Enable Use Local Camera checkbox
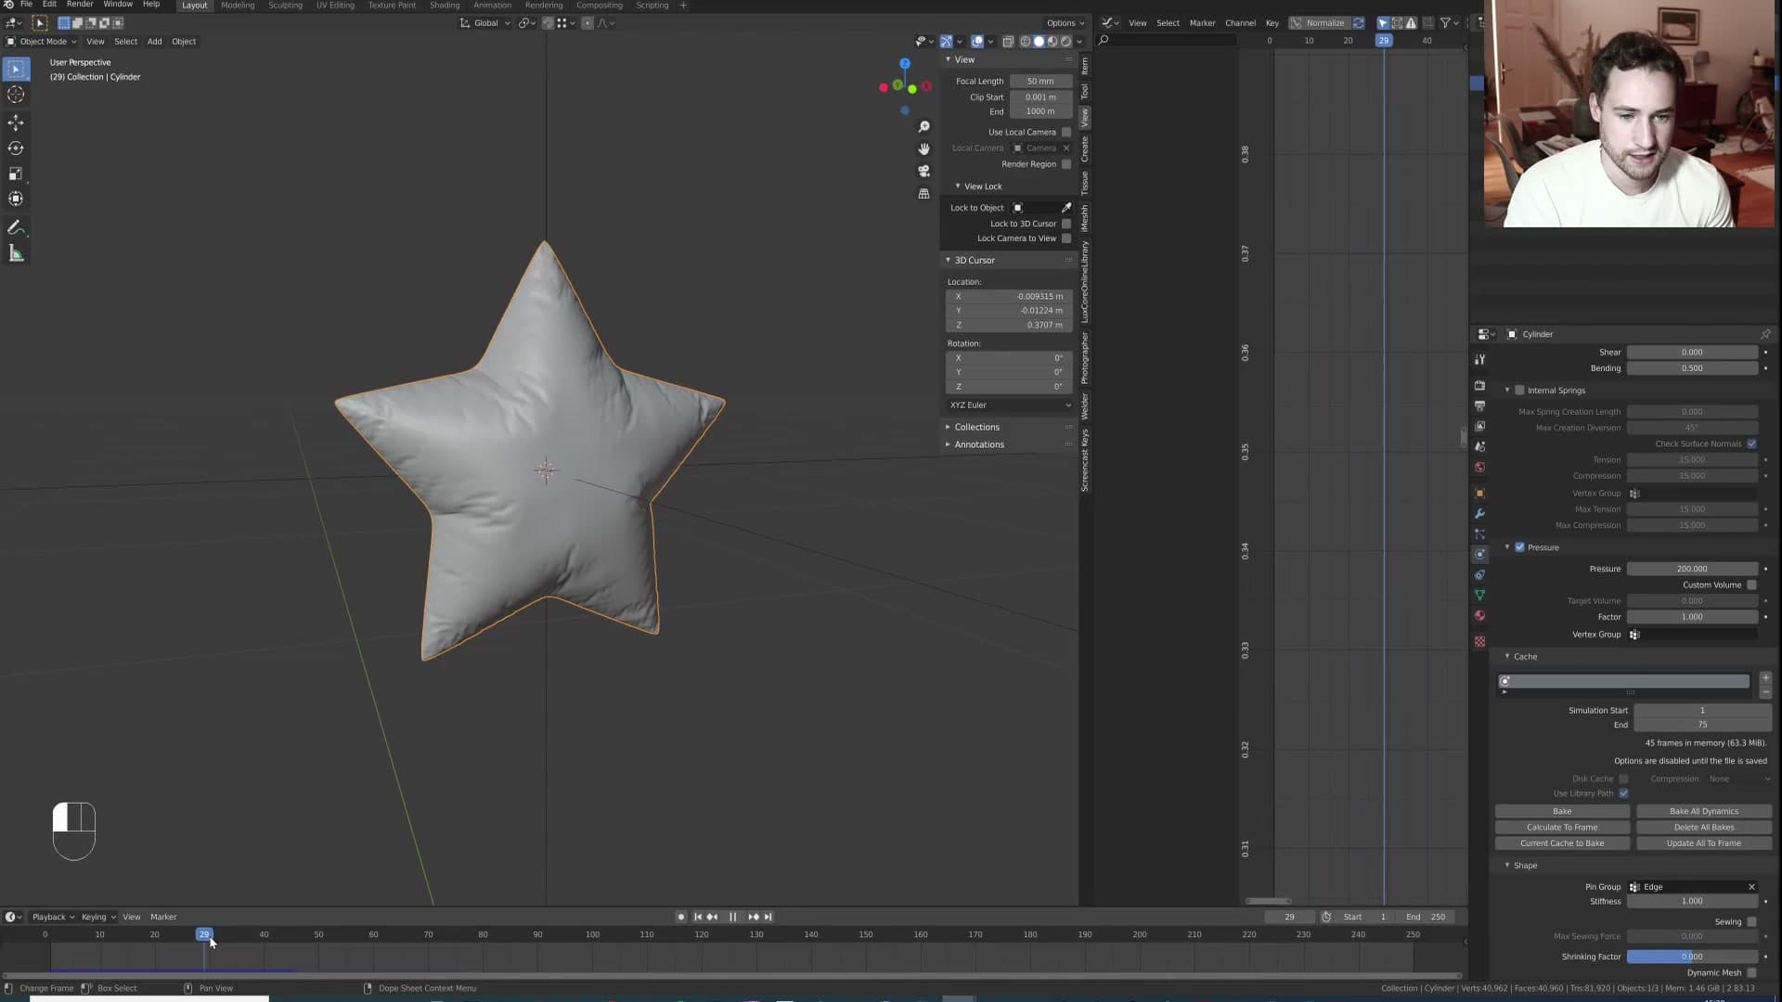This screenshot has height=1002, width=1782. (1066, 132)
